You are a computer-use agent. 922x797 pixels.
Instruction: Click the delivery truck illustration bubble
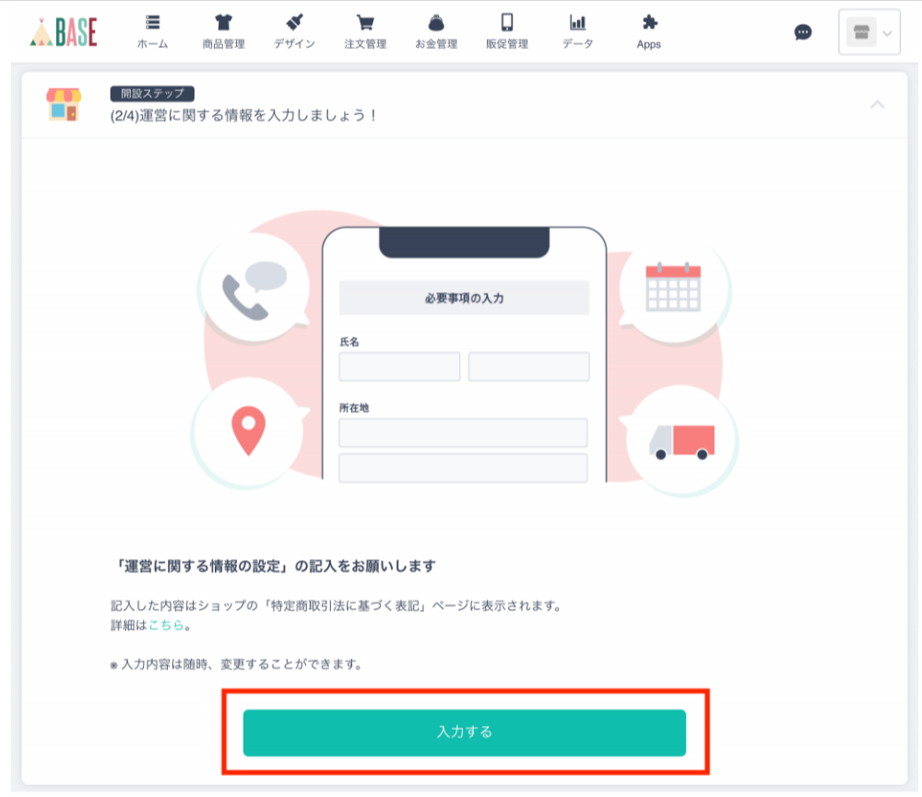coord(682,440)
